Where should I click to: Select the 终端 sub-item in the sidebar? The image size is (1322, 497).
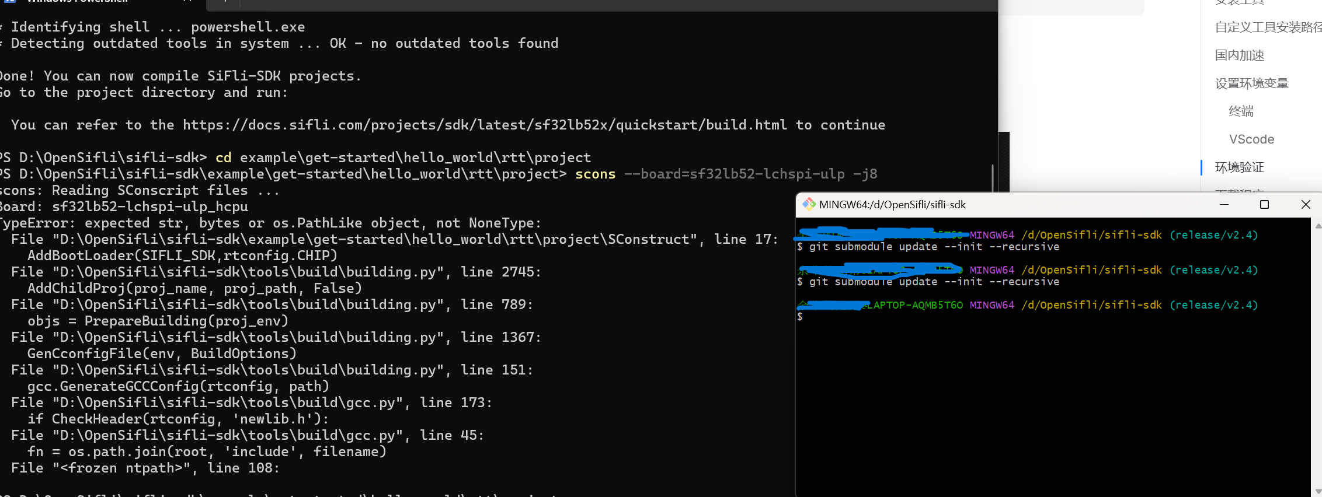point(1241,111)
